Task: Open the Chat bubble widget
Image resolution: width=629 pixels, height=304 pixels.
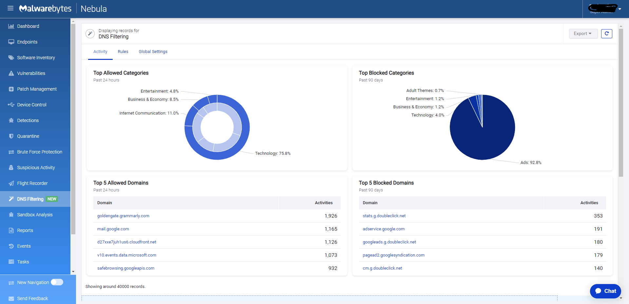Action: [605, 291]
